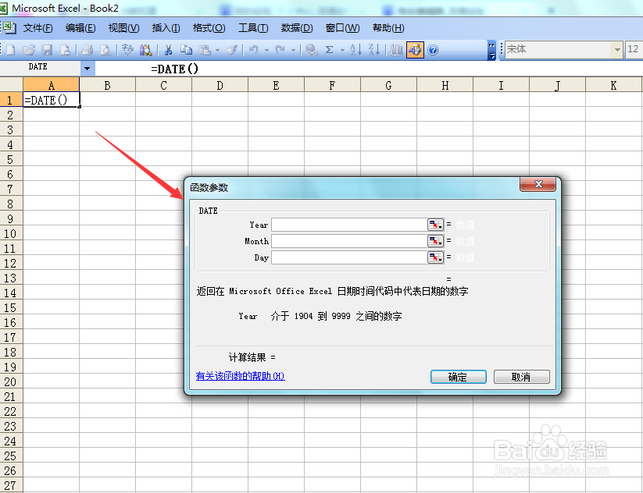
Task: Collapse dialog using Day range selector icon
Action: [435, 257]
